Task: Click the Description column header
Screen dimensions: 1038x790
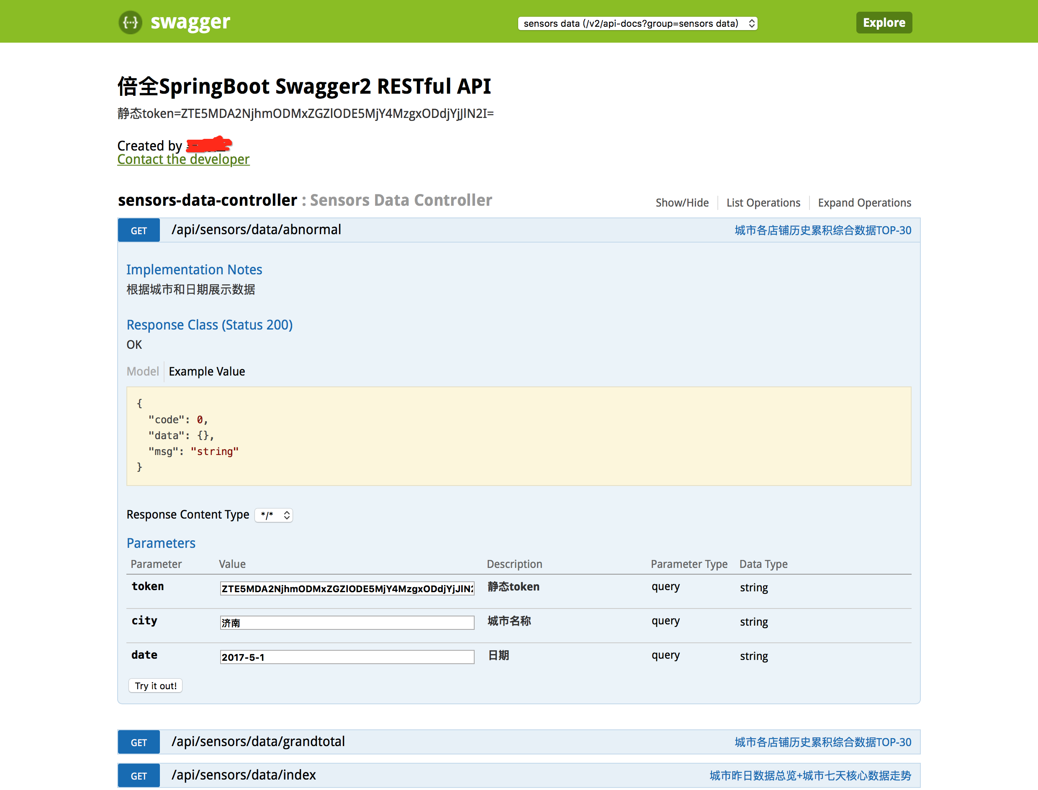Action: [514, 564]
